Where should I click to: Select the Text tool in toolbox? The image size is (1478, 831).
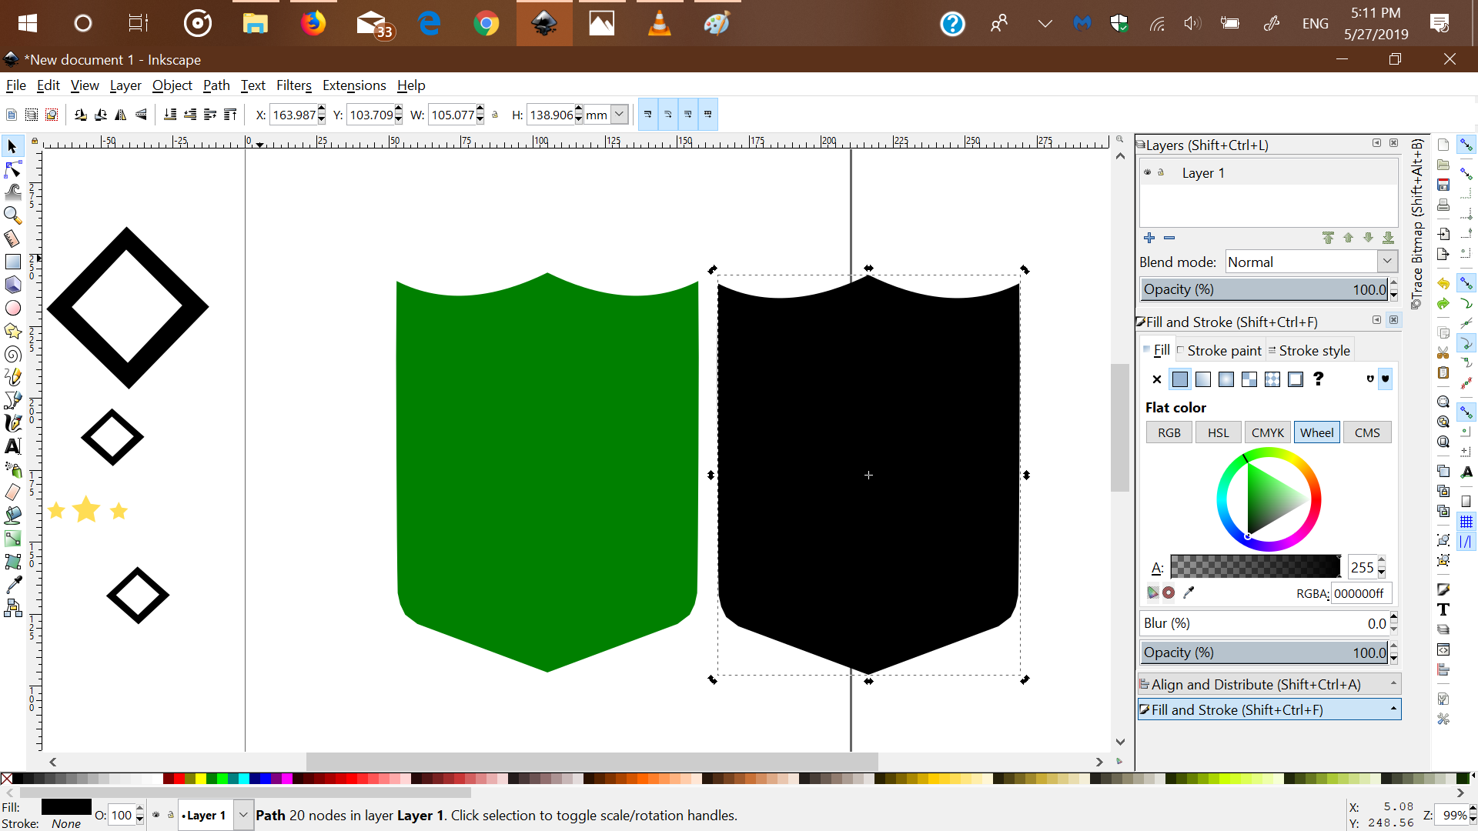click(13, 446)
